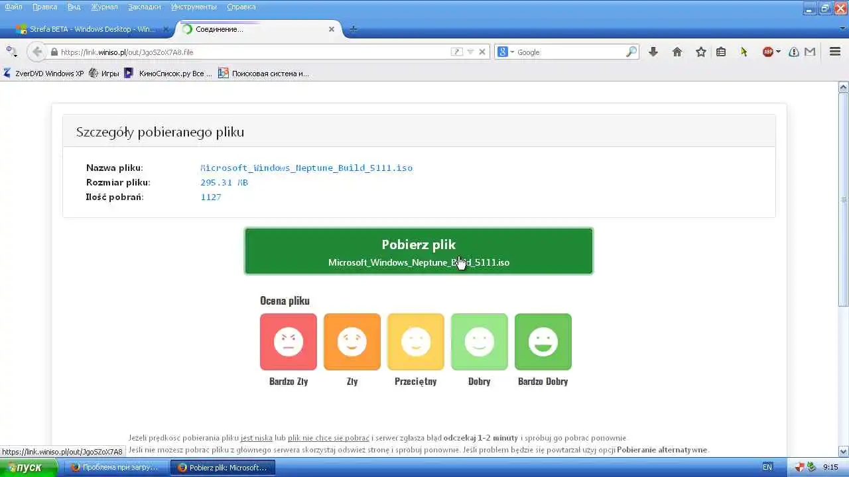The width and height of the screenshot is (849, 477).
Task: Click the page scrollbar down arrow
Action: (x=844, y=451)
